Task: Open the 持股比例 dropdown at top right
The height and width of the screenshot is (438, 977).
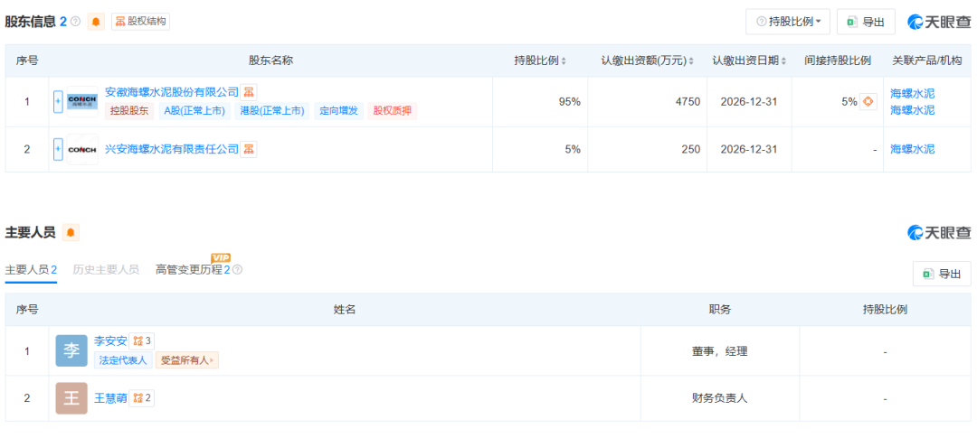Action: 788,22
